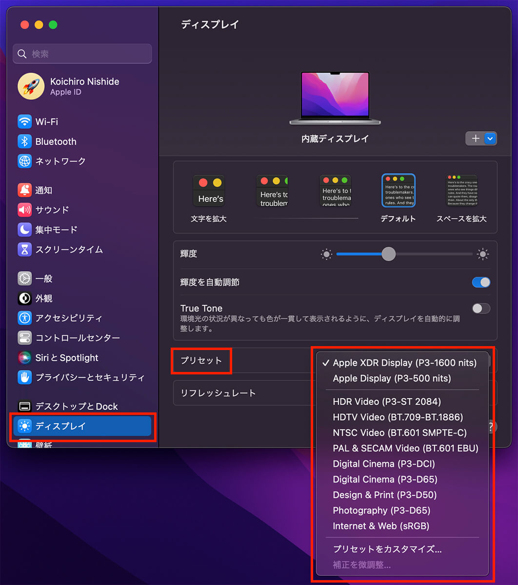The width and height of the screenshot is (518, 585).
Task: Open the サウンド speaker icon
Action: point(24,210)
